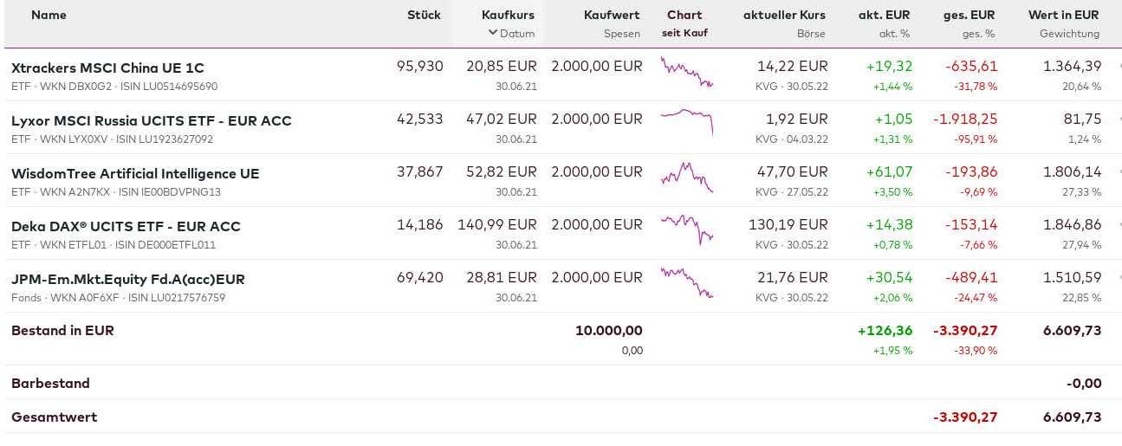Sort positions by Stück column

[424, 15]
